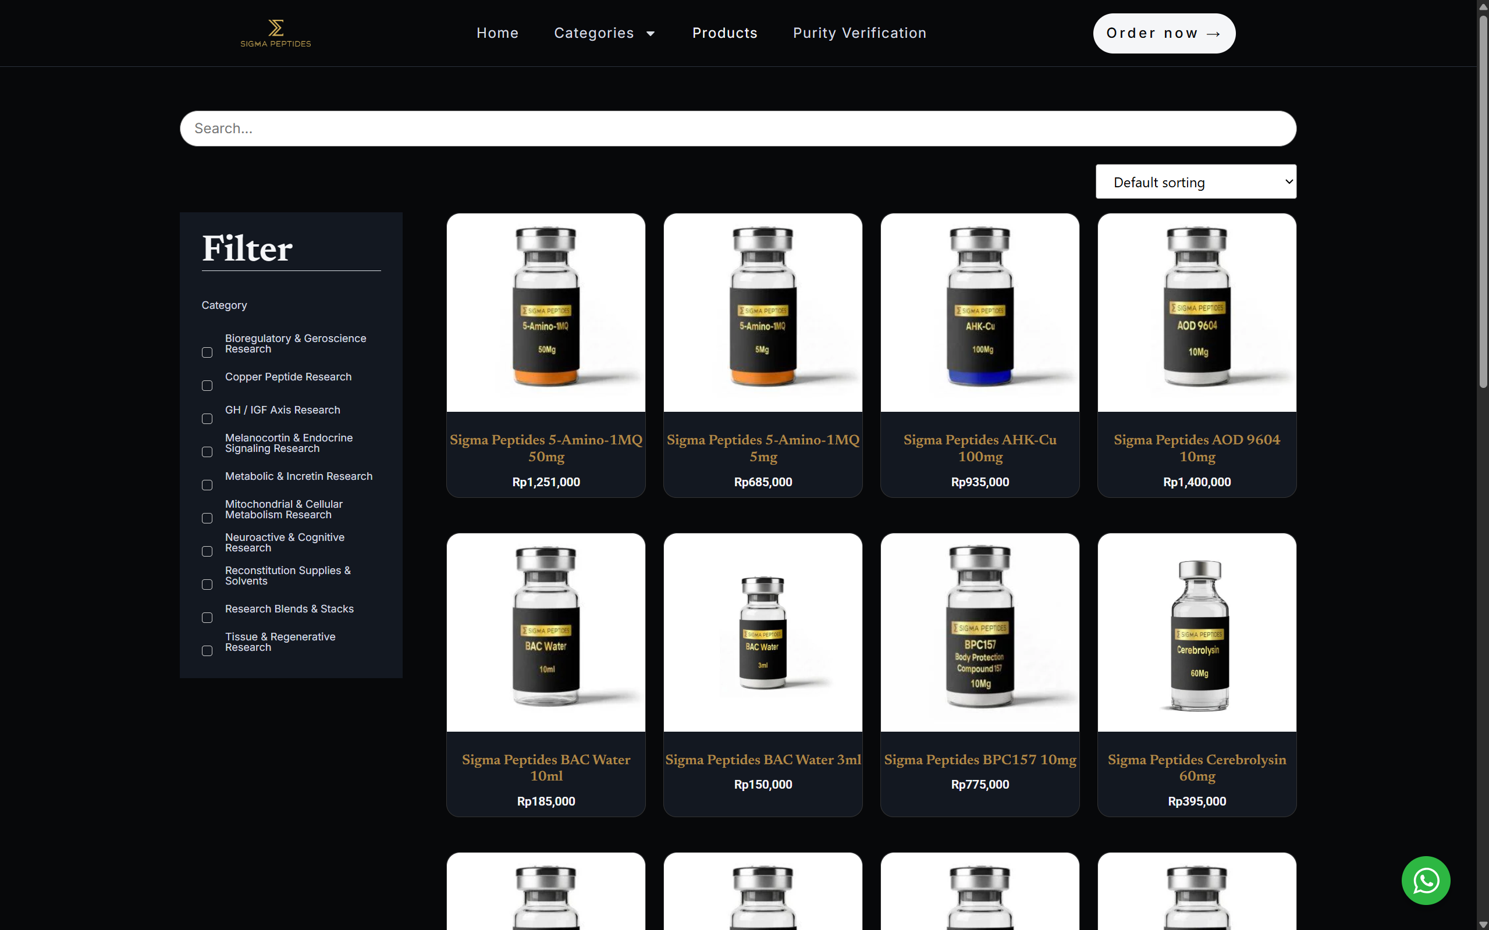
Task: Click the Rp1,251,000 price
Action: [x=546, y=482]
